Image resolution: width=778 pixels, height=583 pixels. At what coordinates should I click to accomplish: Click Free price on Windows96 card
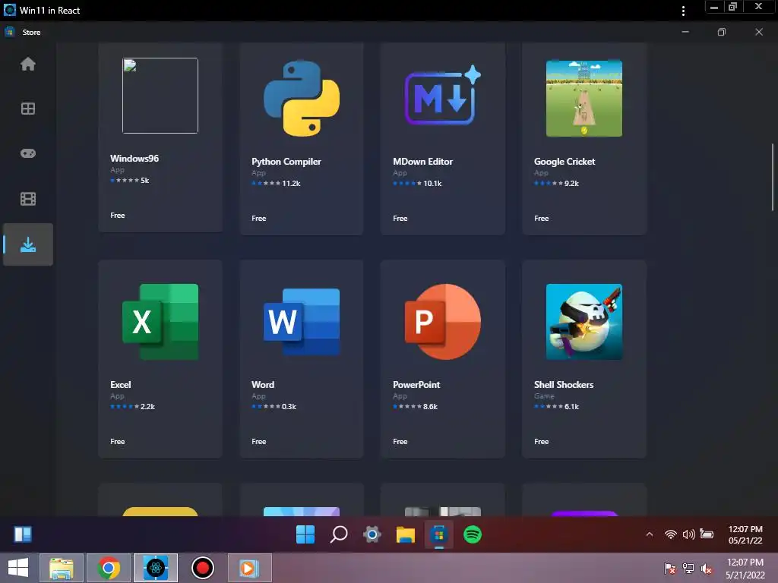(118, 215)
